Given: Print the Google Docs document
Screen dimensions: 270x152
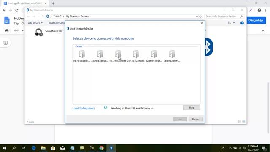Looking at the screenshot, I should click(7, 31).
